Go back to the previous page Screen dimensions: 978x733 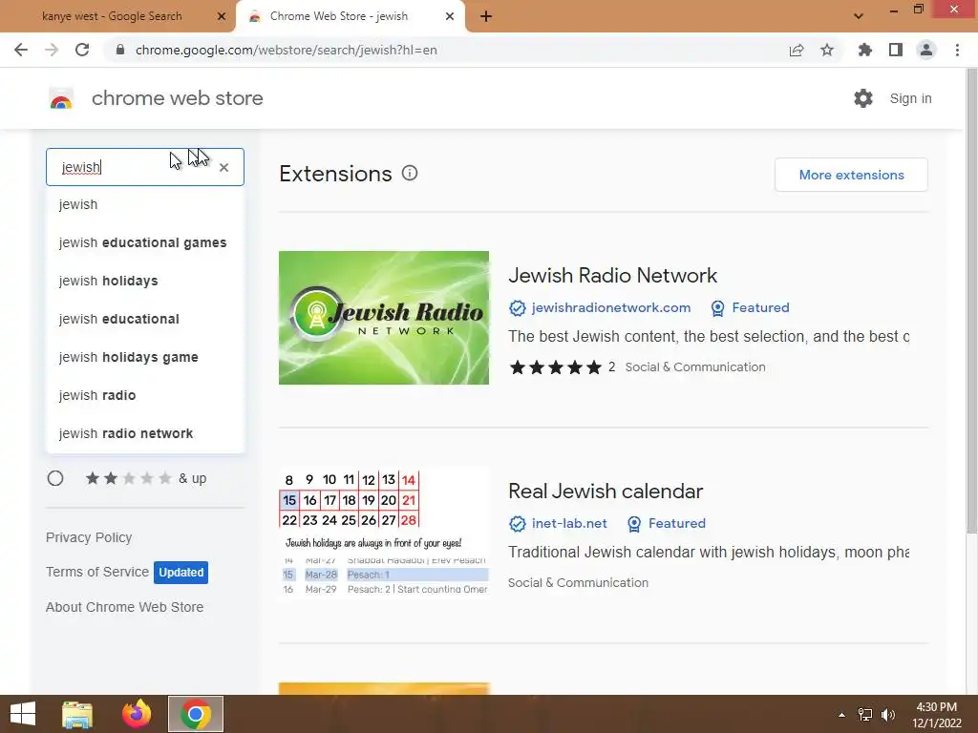[x=21, y=50]
